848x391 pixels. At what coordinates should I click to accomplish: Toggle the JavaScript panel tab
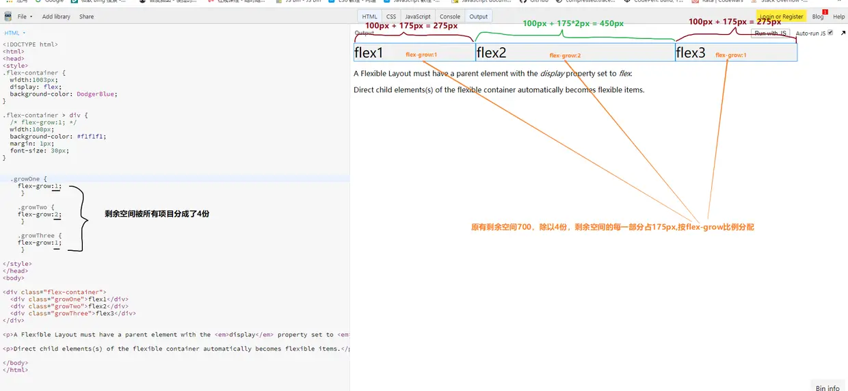coord(417,16)
